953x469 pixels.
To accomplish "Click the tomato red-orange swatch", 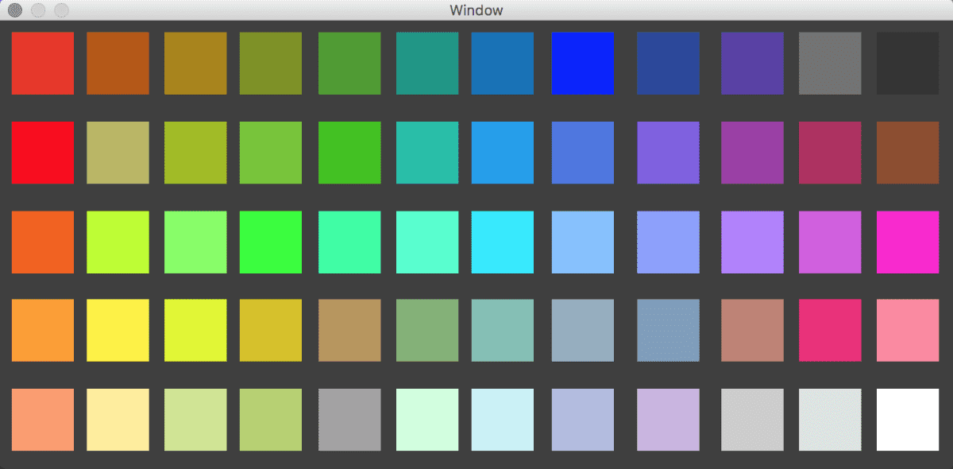I will point(43,64).
